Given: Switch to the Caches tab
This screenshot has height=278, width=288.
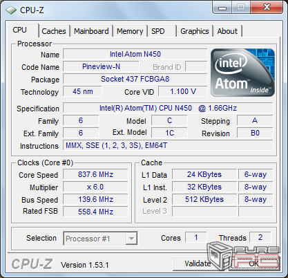Looking at the screenshot, I should [54, 31].
